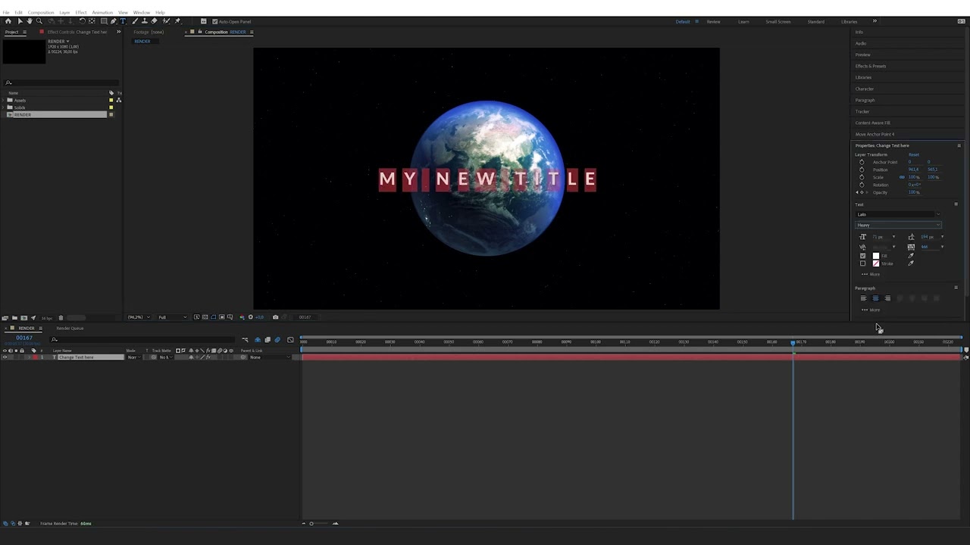This screenshot has height=545, width=970.
Task: Open the Animation menu
Action: pyautogui.click(x=102, y=13)
